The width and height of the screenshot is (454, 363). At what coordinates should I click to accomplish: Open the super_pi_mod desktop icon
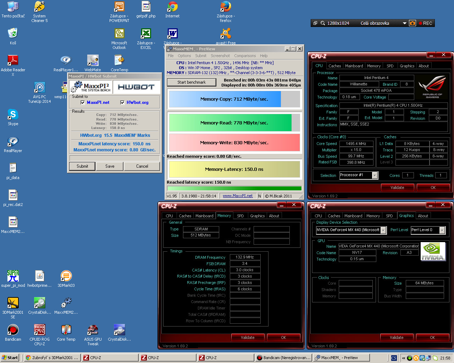[x=13, y=276]
